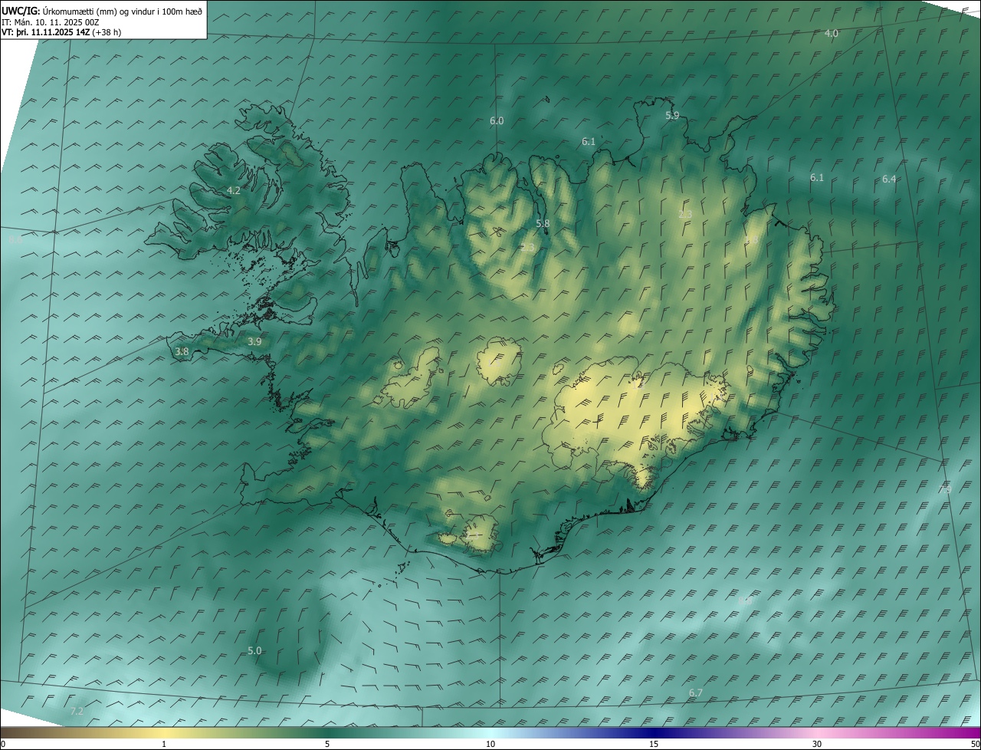
Task: Select the 15 tick on the colour scale
Action: 654,744
